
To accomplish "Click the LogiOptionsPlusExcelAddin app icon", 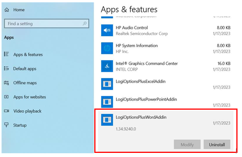I will (107, 84).
